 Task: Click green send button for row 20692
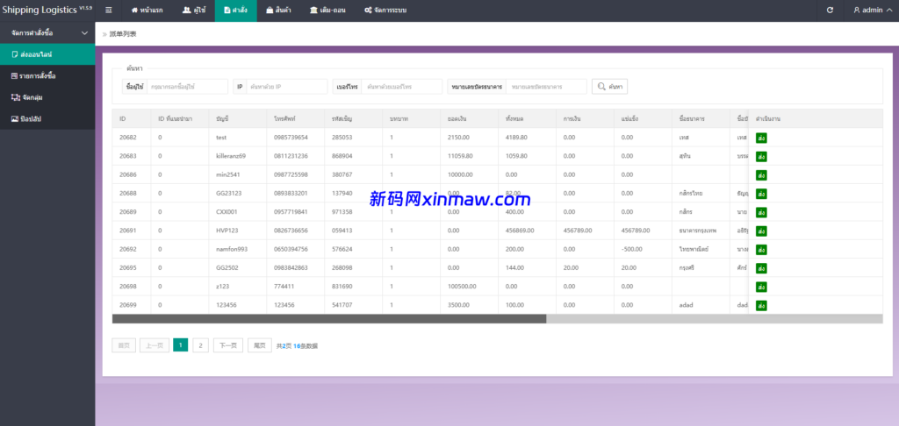click(x=761, y=250)
